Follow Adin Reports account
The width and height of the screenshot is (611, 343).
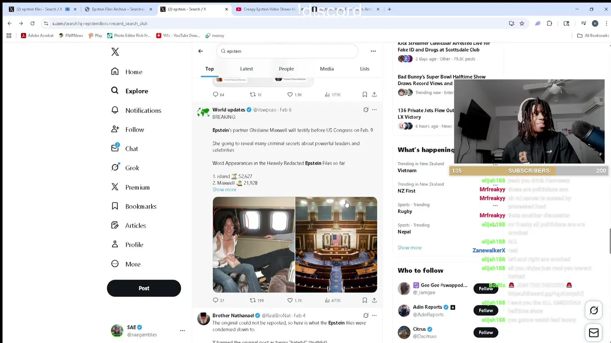(x=486, y=311)
